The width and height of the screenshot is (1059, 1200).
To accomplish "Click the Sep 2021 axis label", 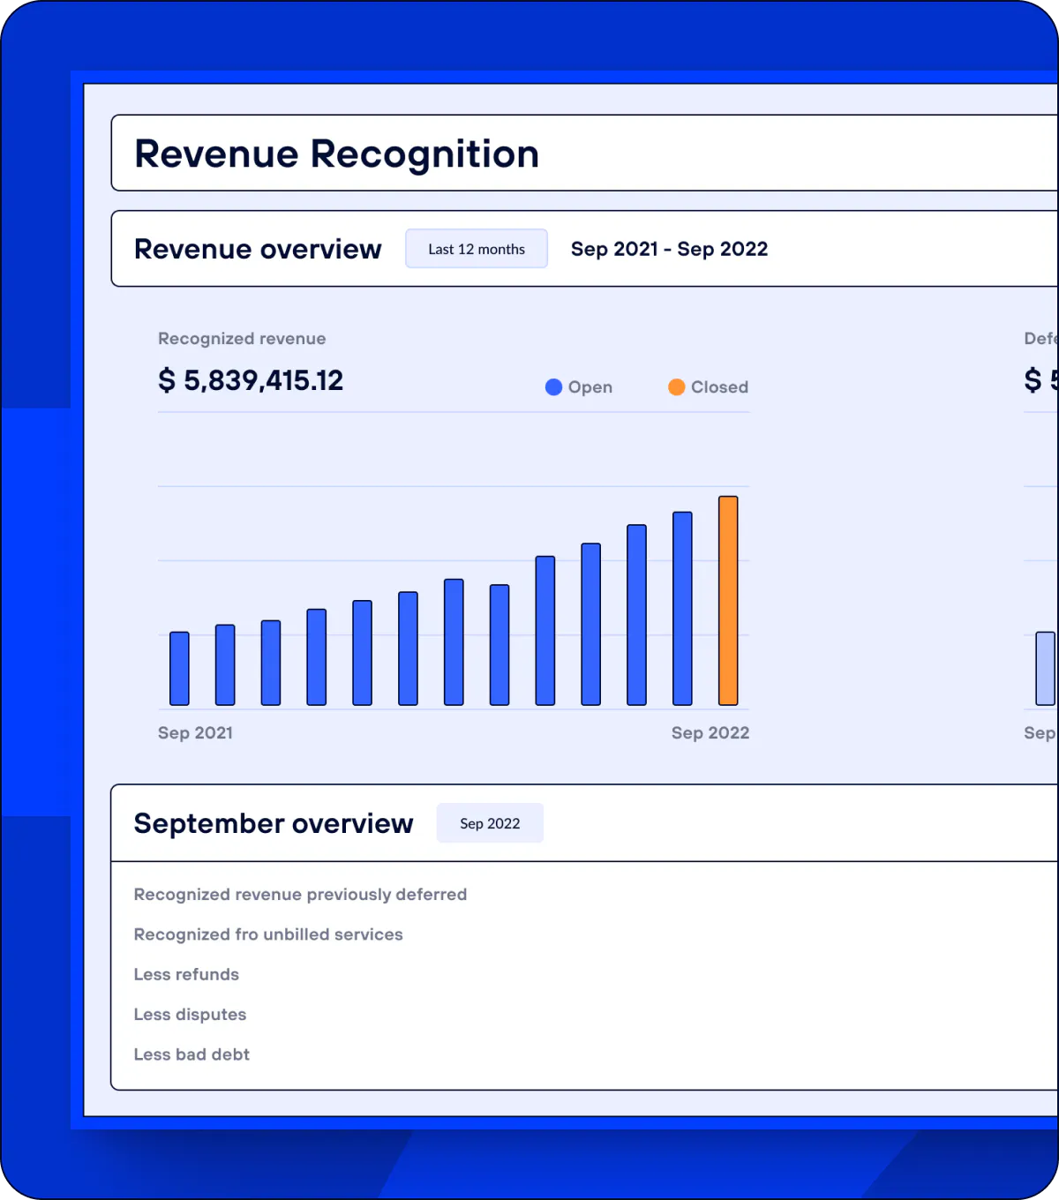I will click(194, 732).
